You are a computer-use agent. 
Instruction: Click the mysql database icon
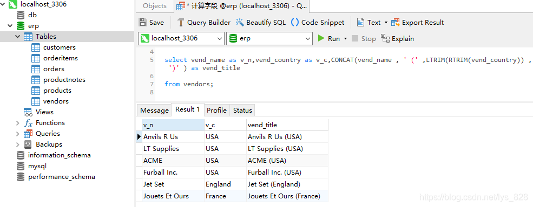pyautogui.click(x=21, y=166)
